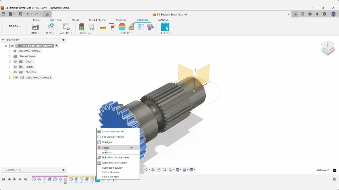Choose Create Selection Set

pos(118,131)
